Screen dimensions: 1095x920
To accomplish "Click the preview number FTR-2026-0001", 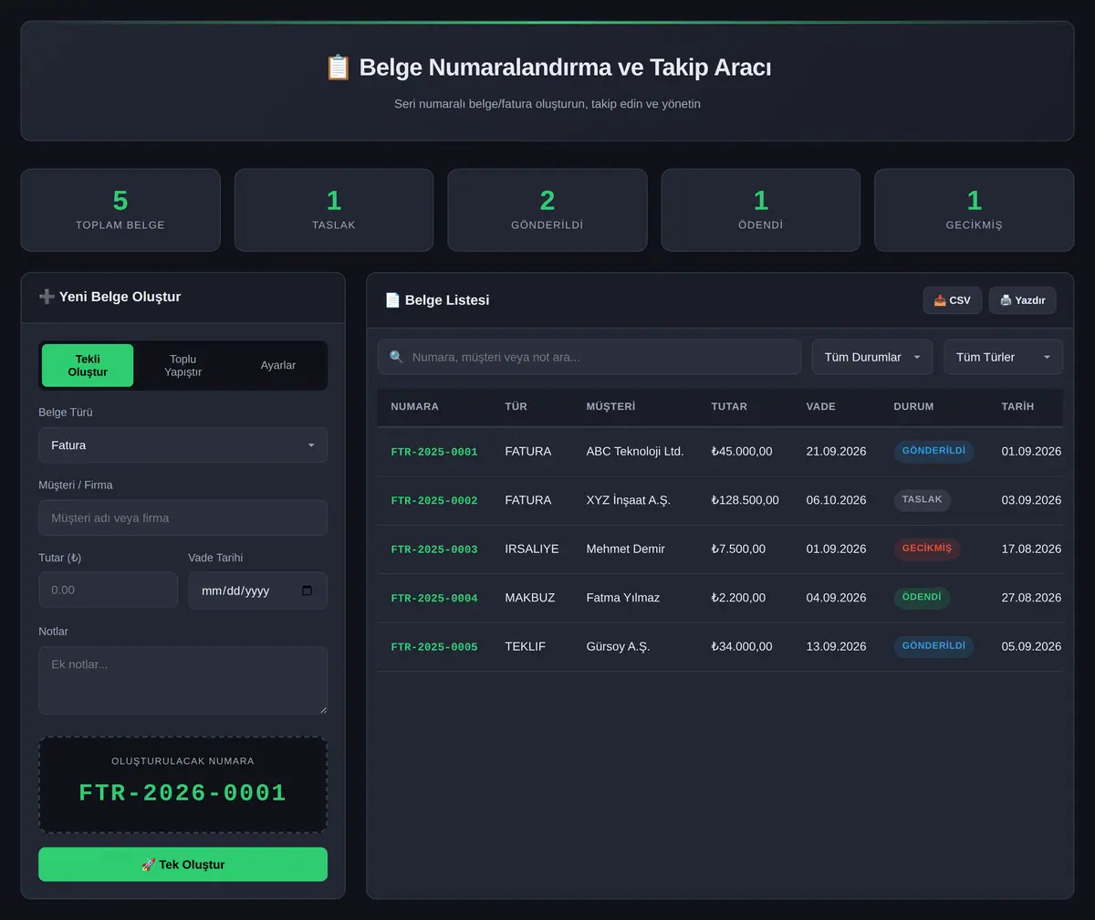I will 182,793.
